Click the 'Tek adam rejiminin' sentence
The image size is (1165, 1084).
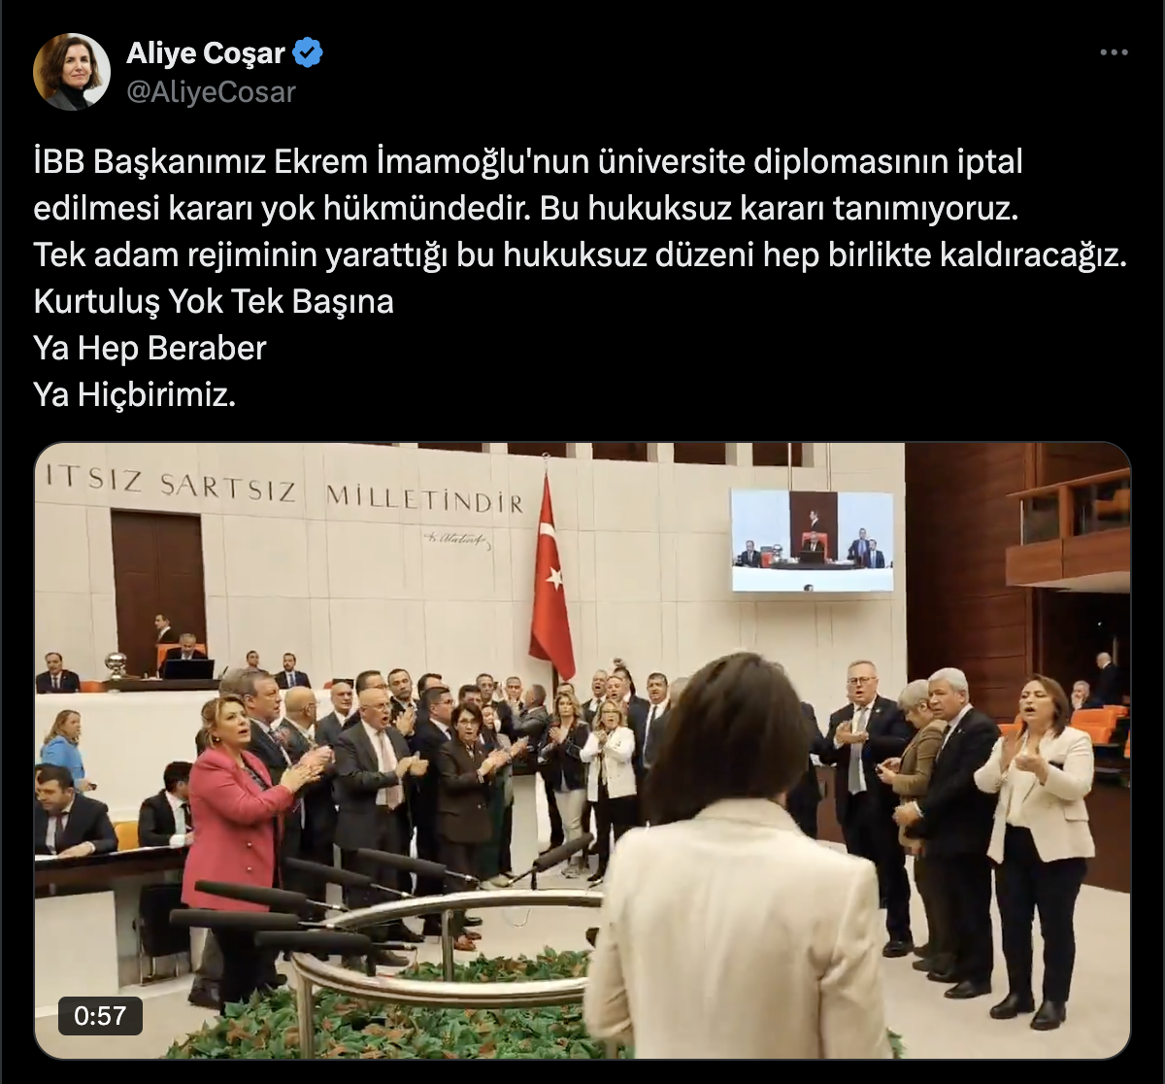[x=581, y=254]
